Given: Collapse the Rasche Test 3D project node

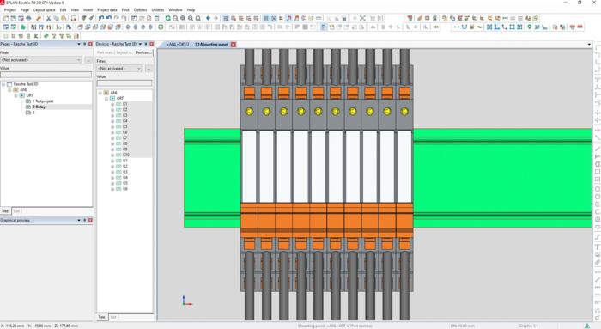Looking at the screenshot, I should pos(3,84).
